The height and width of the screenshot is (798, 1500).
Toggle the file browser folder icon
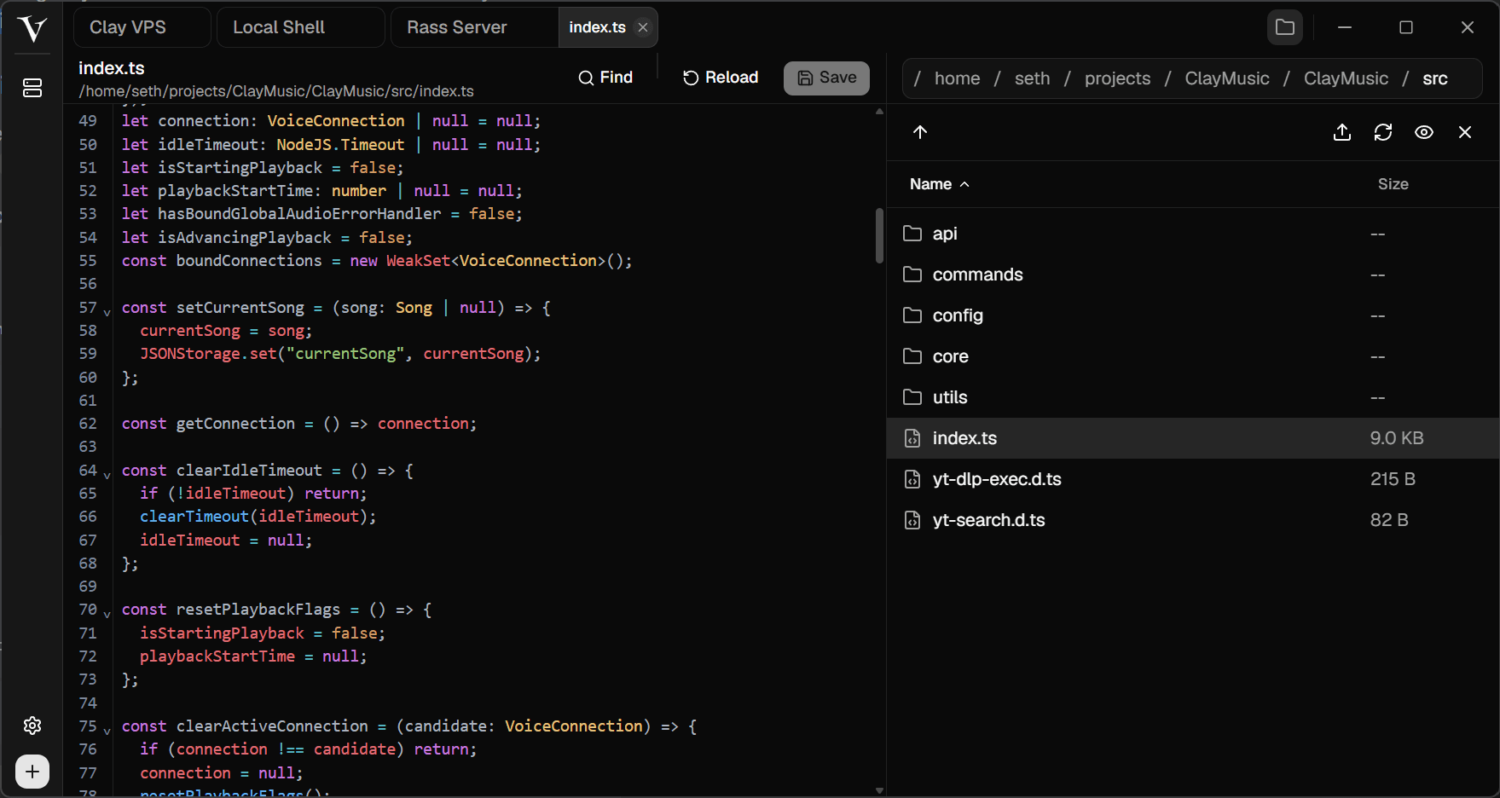point(1285,27)
